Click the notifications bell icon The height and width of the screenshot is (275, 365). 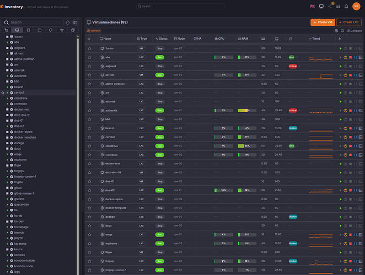pos(345,6)
